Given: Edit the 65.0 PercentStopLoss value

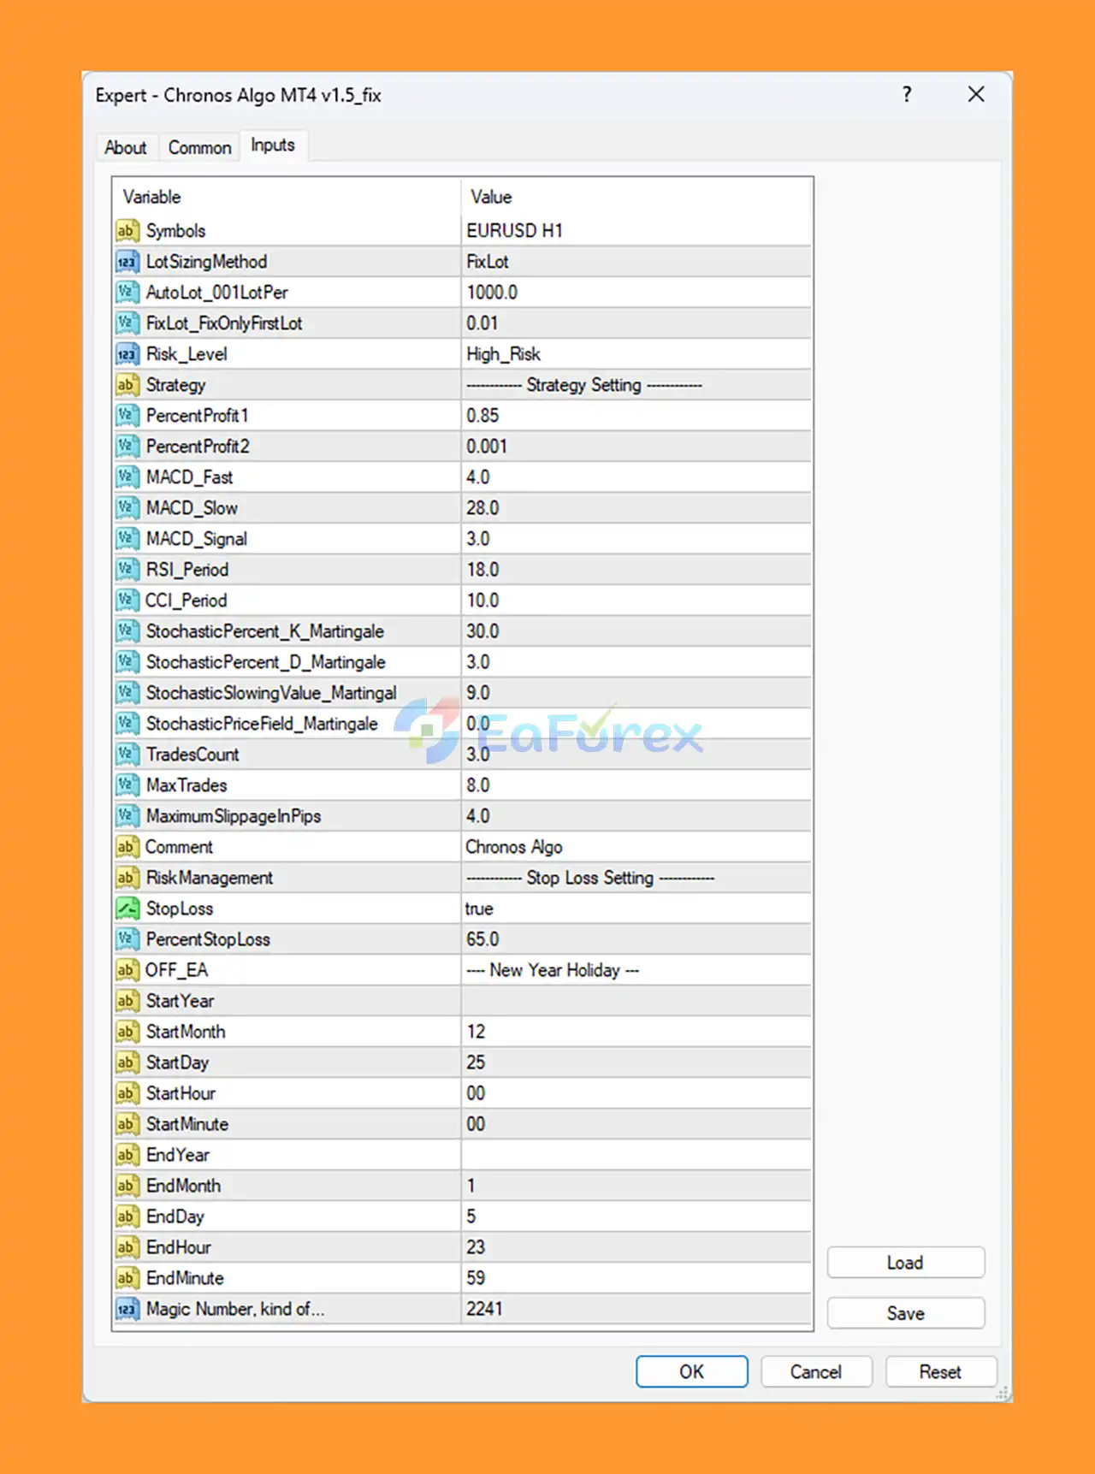Looking at the screenshot, I should click(636, 939).
